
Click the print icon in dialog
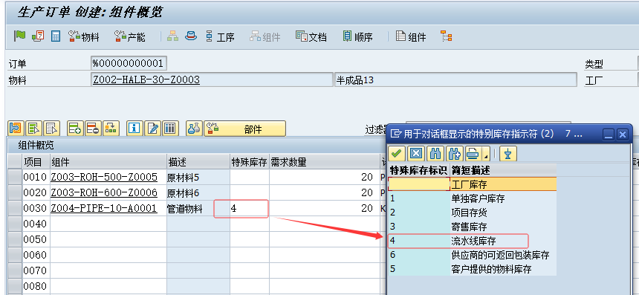(x=473, y=154)
